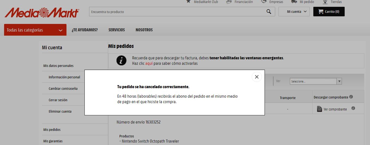Image resolution: width=370 pixels, height=145 pixels.
Task: Click the Financiación card icon
Action: 229,1
